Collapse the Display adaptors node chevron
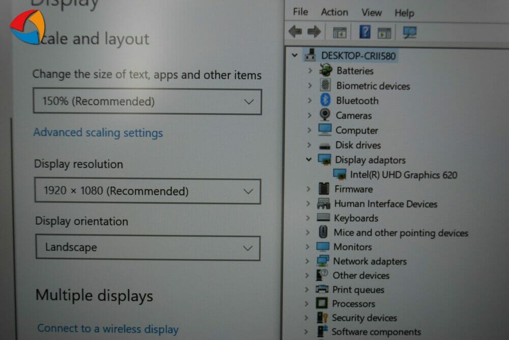The width and height of the screenshot is (509, 340). (309, 159)
